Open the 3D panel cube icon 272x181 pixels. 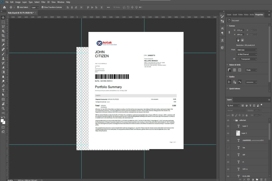[x=222, y=48]
